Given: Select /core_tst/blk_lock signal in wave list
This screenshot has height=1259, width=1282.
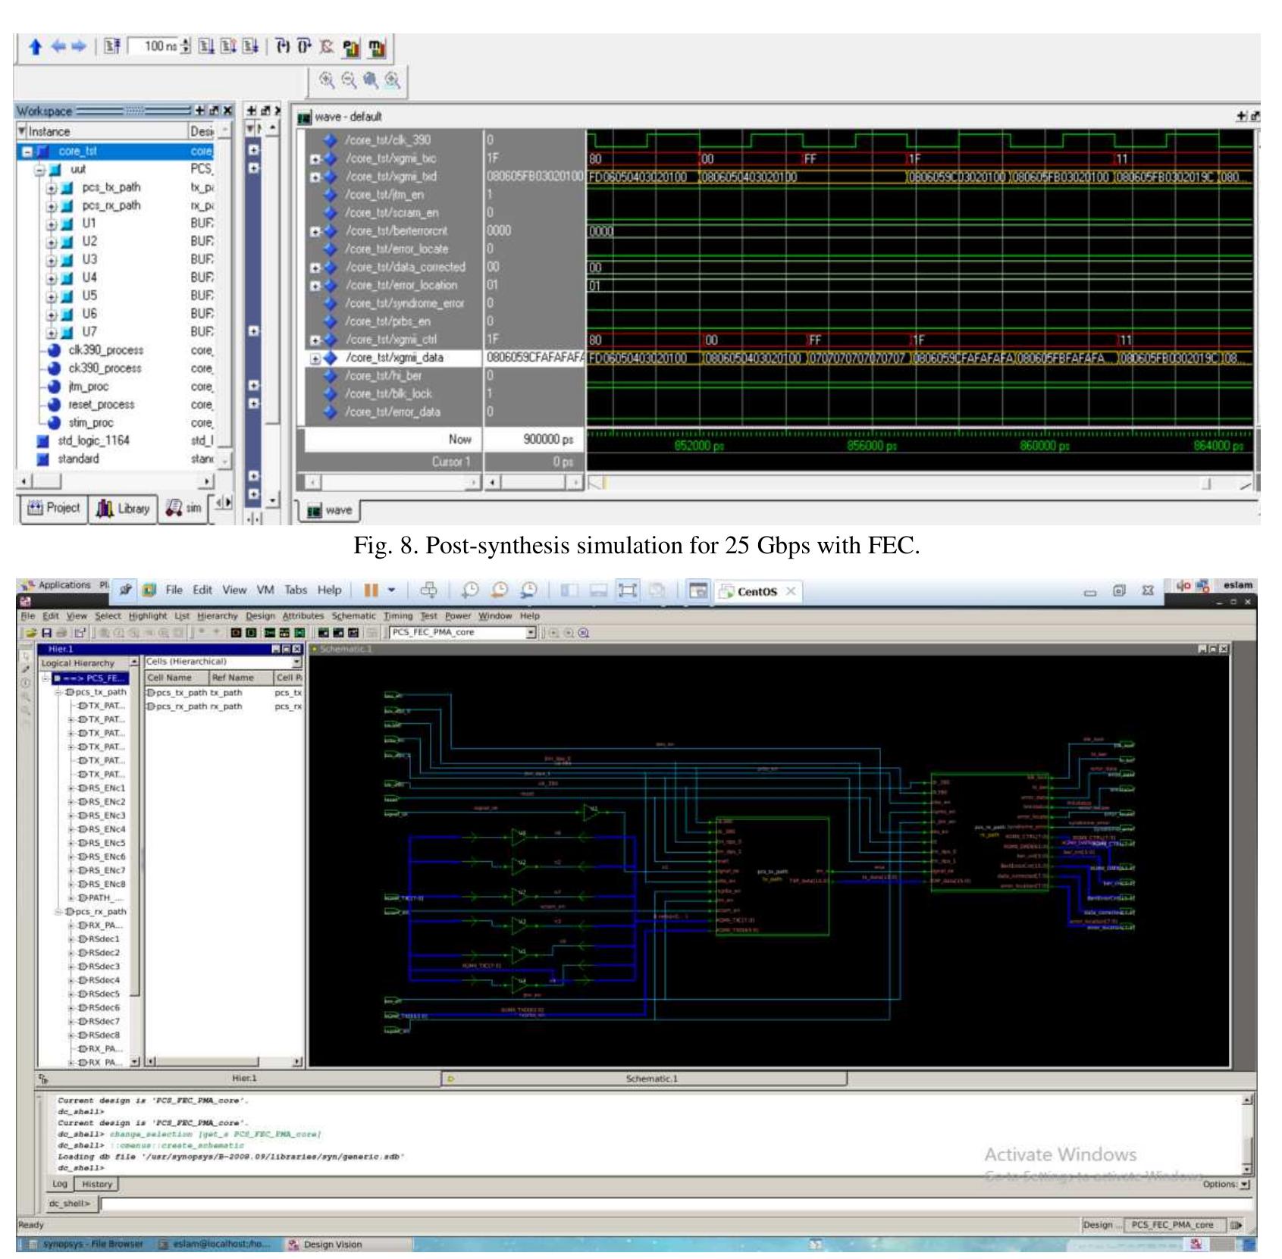Looking at the screenshot, I should tap(388, 394).
